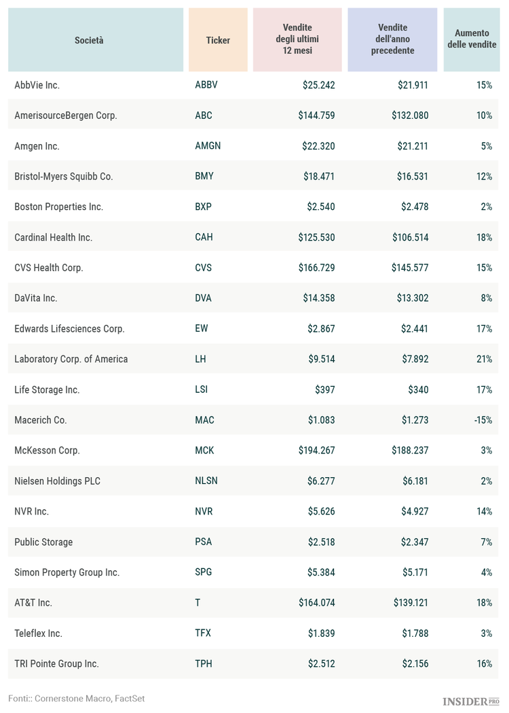Click the Insider Pro logo

point(470,701)
